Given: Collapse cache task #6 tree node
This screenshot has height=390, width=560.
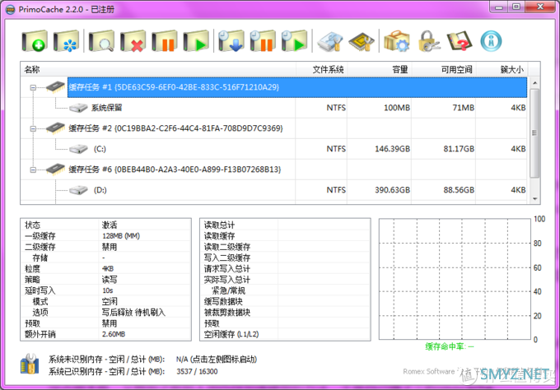Looking at the screenshot, I should (x=33, y=169).
